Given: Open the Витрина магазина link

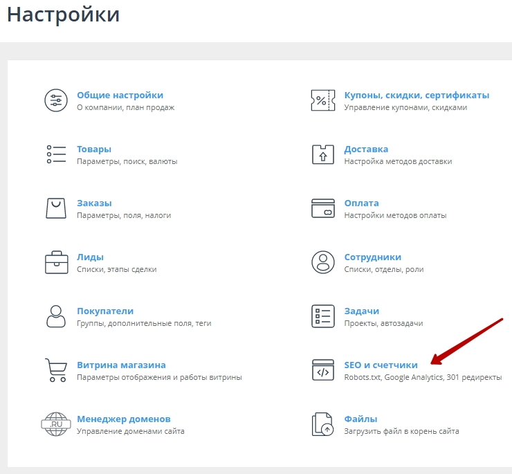Looking at the screenshot, I should [x=121, y=365].
